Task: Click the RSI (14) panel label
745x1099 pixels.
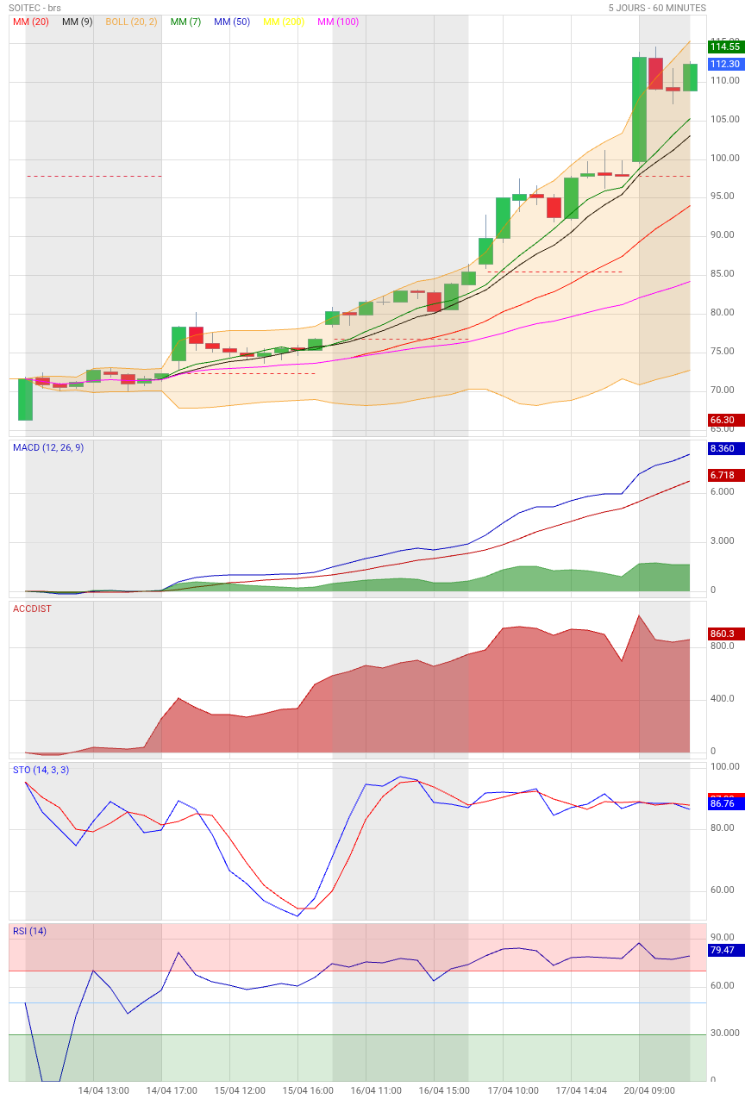Action: [x=30, y=931]
